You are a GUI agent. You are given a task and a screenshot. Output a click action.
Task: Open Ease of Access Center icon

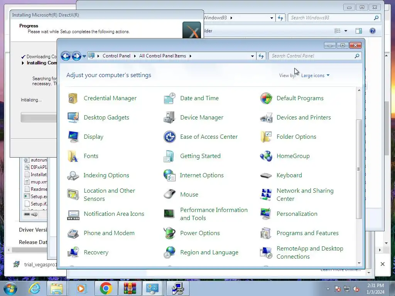click(x=170, y=137)
